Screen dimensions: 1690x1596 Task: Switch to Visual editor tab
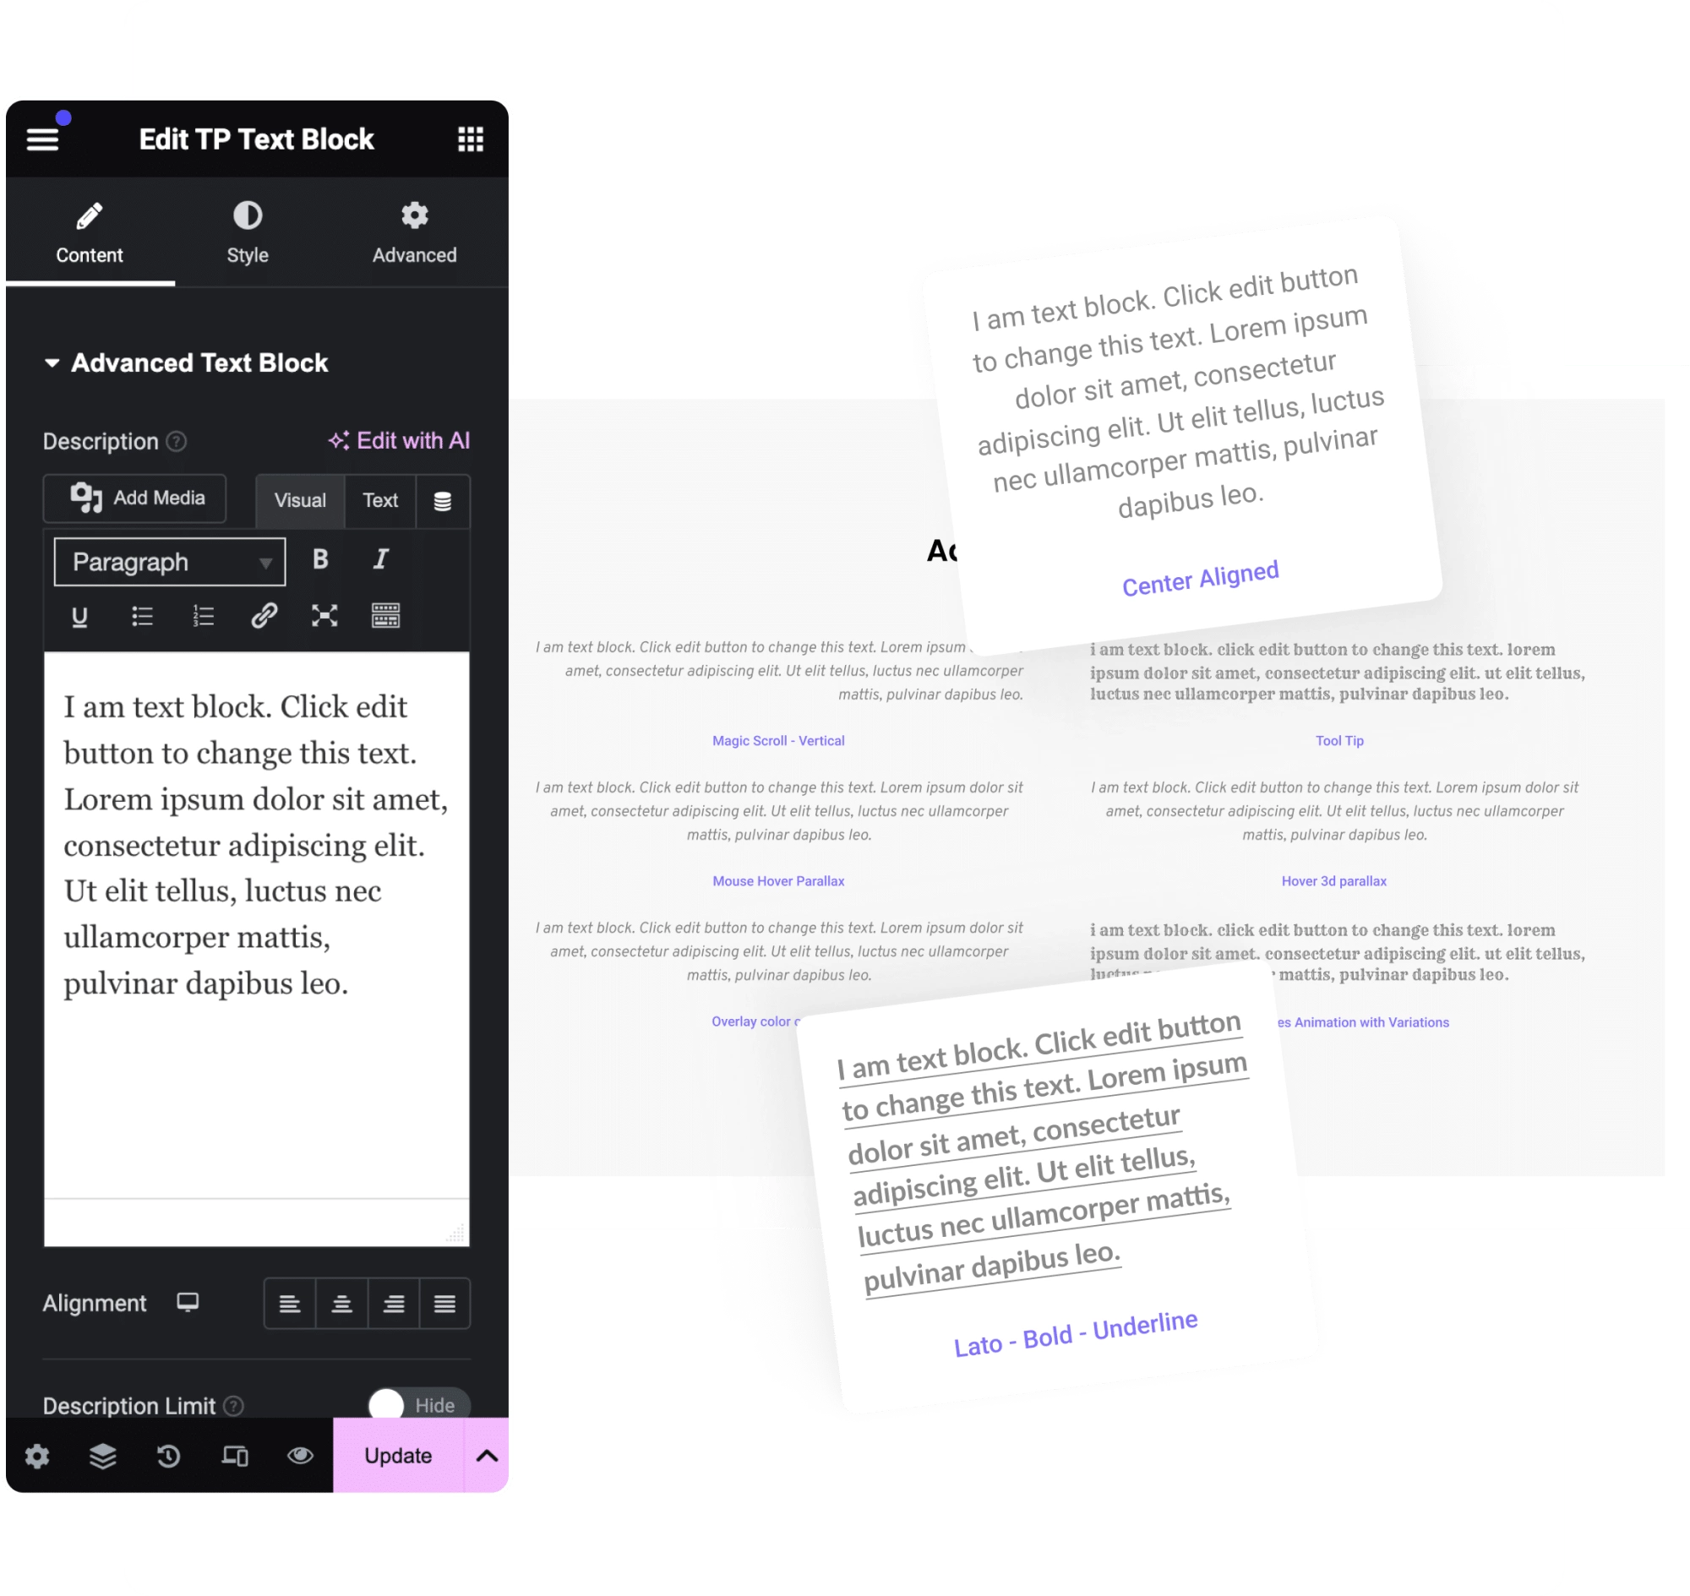pos(298,499)
